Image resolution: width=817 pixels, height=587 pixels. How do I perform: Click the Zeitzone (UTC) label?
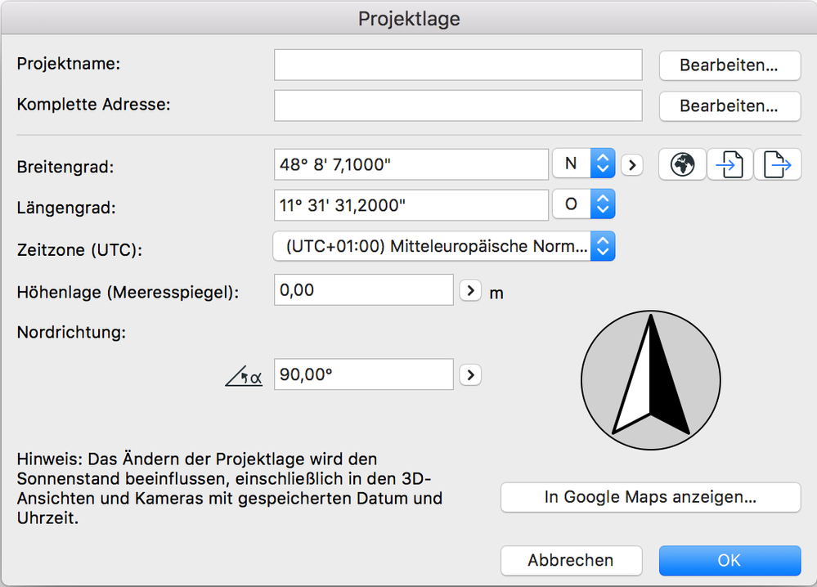point(79,250)
